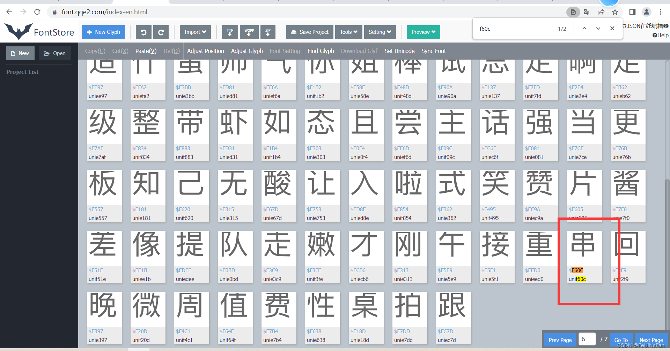
Task: Click the New Glyph button
Action: point(103,32)
